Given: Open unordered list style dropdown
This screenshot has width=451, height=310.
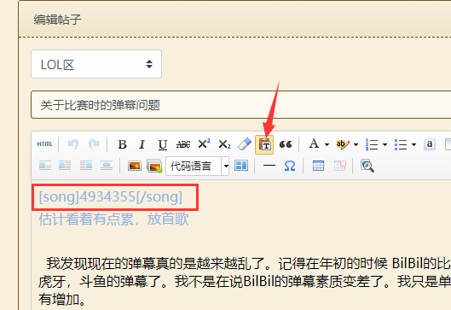Looking at the screenshot, I should [x=413, y=144].
